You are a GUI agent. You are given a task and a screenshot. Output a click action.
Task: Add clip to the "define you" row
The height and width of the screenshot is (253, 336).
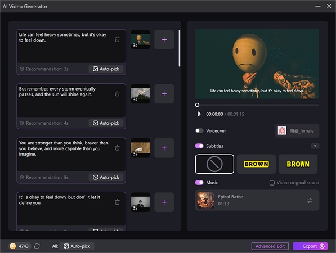coord(164,202)
